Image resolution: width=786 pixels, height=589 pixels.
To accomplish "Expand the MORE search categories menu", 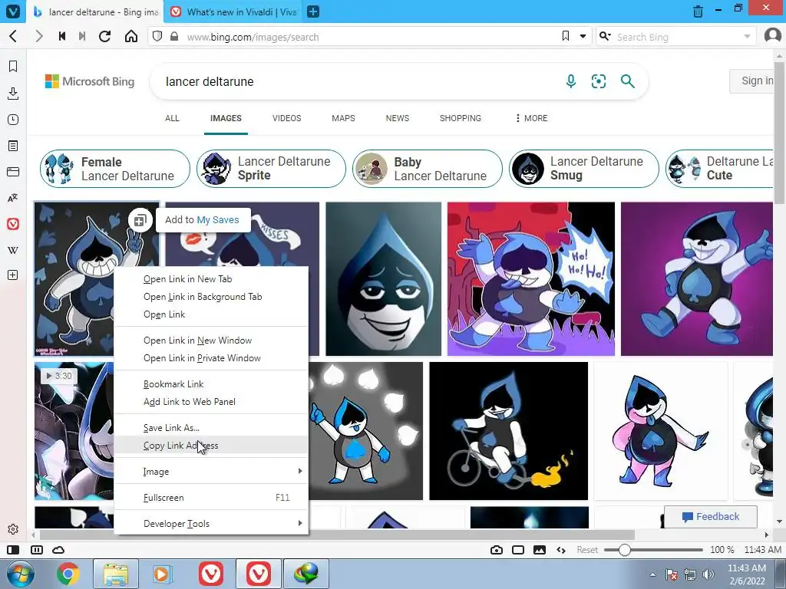I will [531, 118].
